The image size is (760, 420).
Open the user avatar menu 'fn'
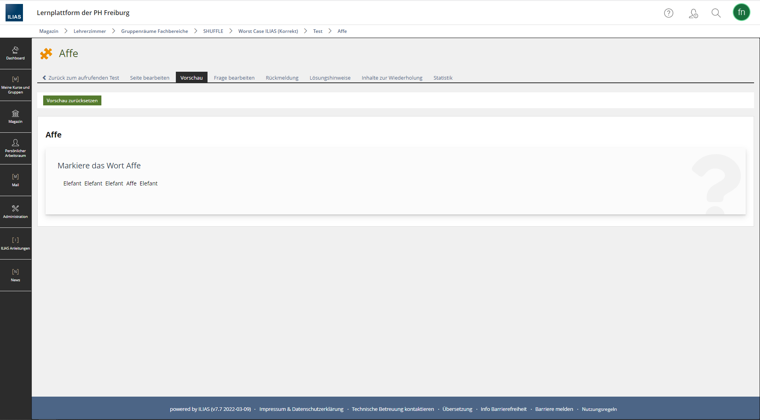coord(741,12)
